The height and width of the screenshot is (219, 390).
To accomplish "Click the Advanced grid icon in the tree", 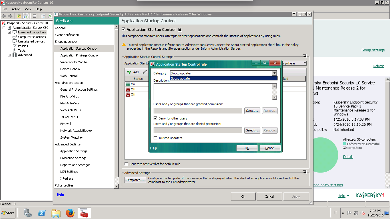I will click(x=15, y=55).
